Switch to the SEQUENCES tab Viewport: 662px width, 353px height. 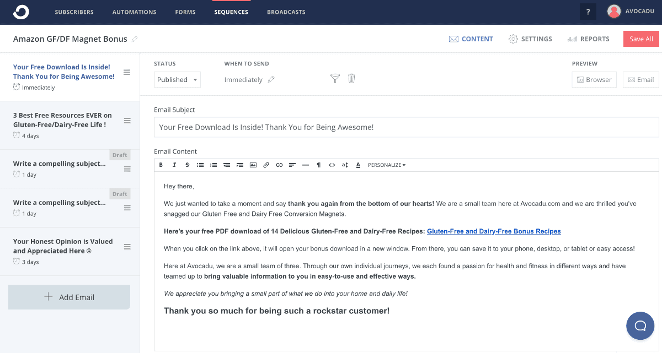coord(231,12)
